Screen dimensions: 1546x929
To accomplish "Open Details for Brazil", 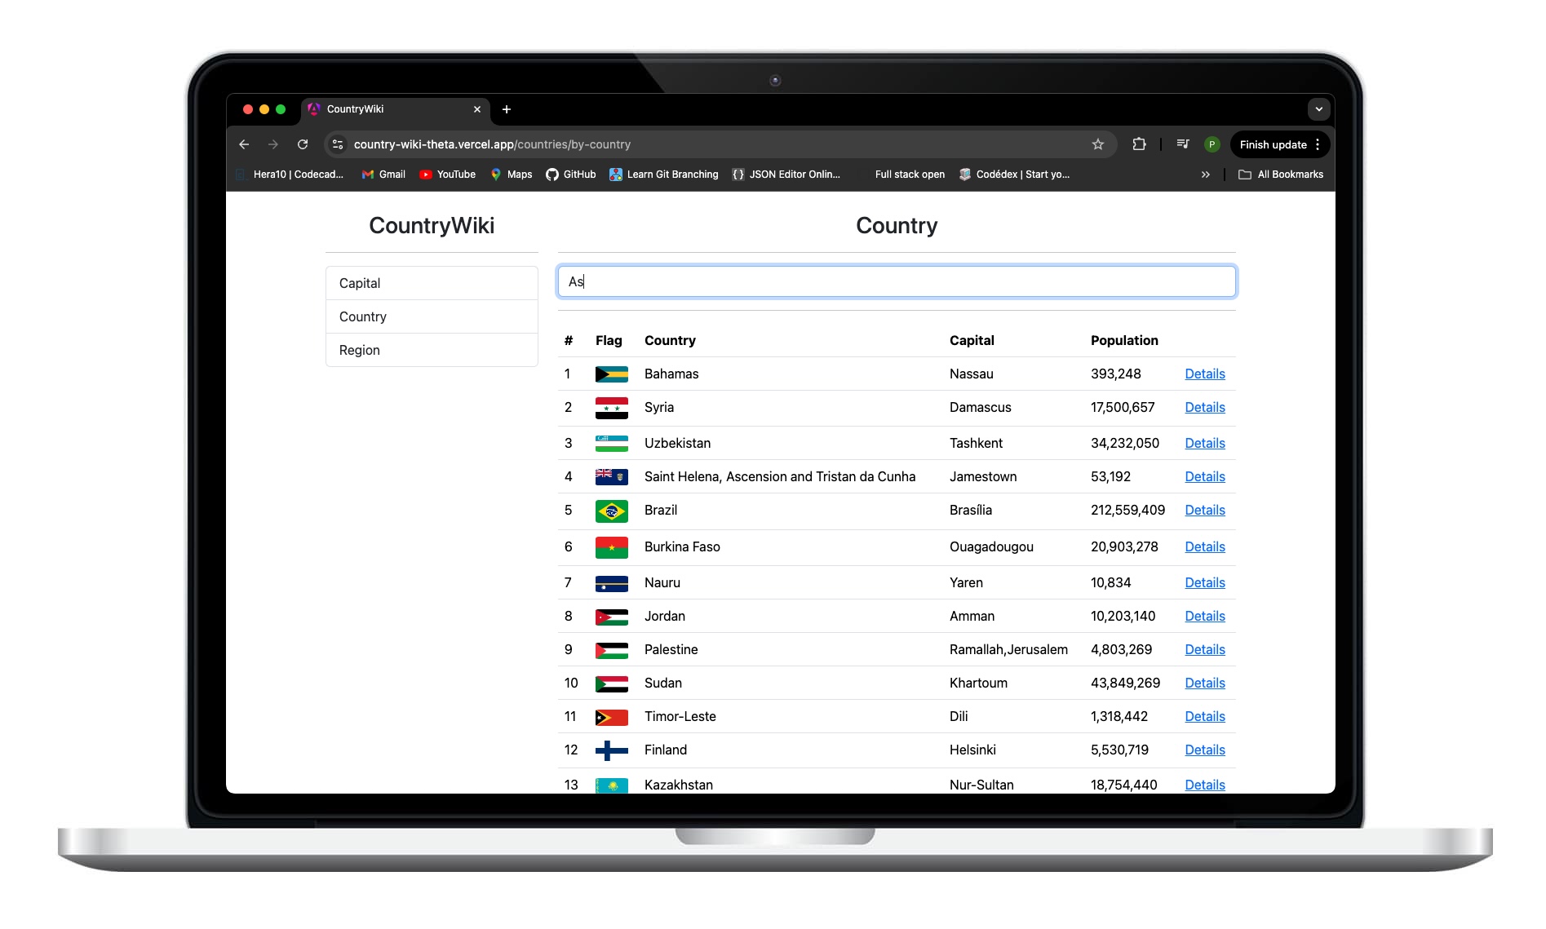I will pyautogui.click(x=1205, y=510).
